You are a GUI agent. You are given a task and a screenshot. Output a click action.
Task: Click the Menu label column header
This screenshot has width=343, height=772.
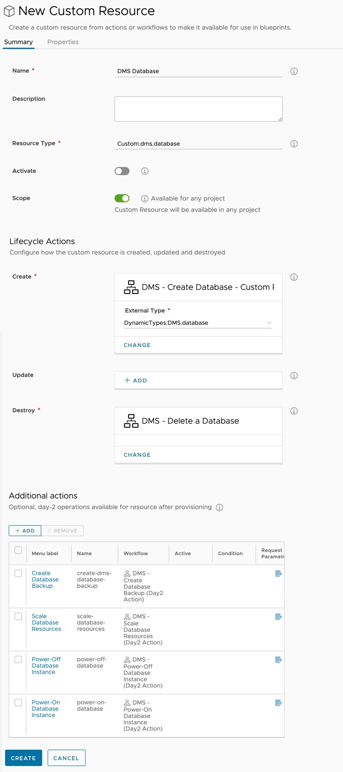(45, 553)
